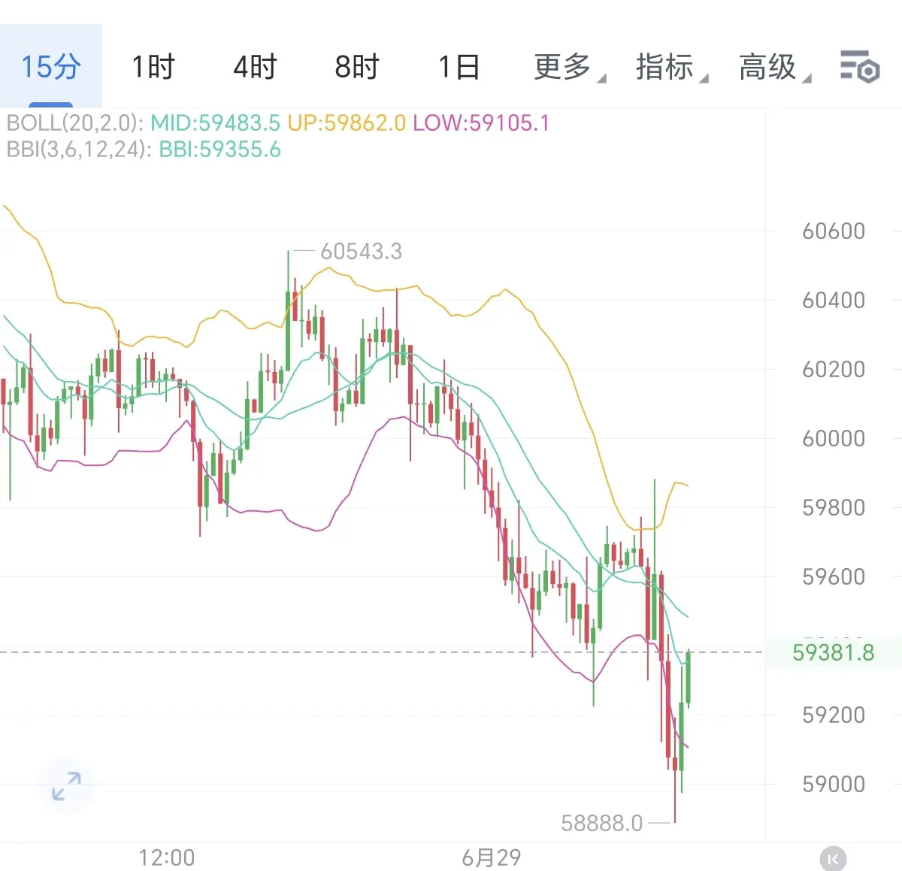Tap the UP:59862.0 value
This screenshot has height=871, width=902.
[x=347, y=122]
